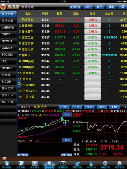Open 期货市场 in bottom bar

click(119, 165)
